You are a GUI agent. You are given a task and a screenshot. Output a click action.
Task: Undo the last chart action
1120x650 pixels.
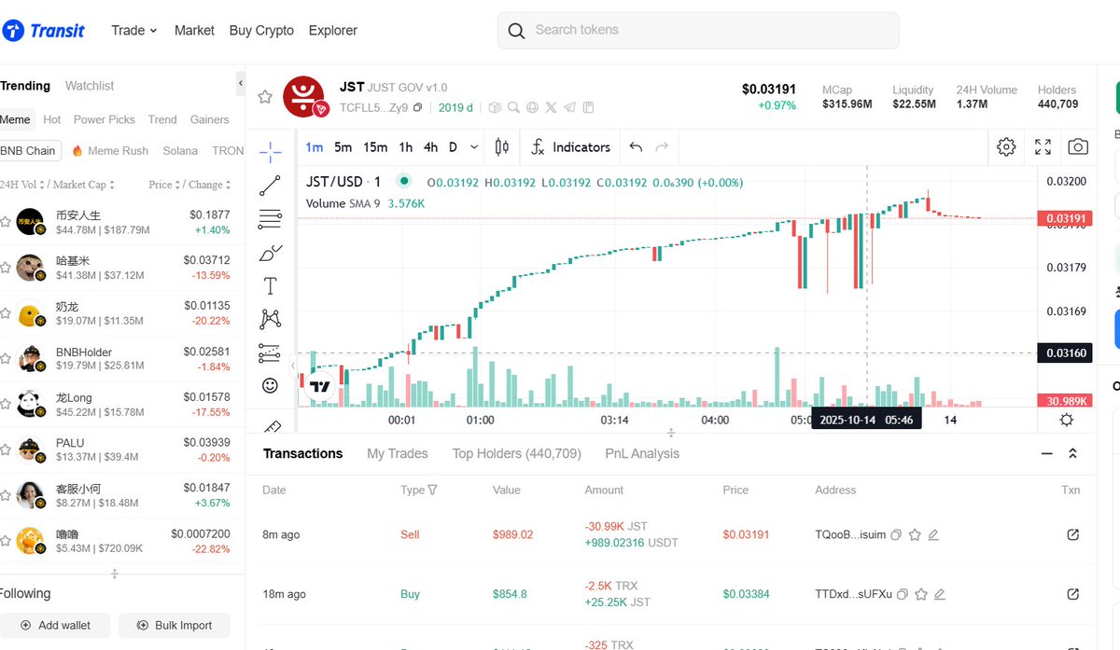(x=636, y=146)
